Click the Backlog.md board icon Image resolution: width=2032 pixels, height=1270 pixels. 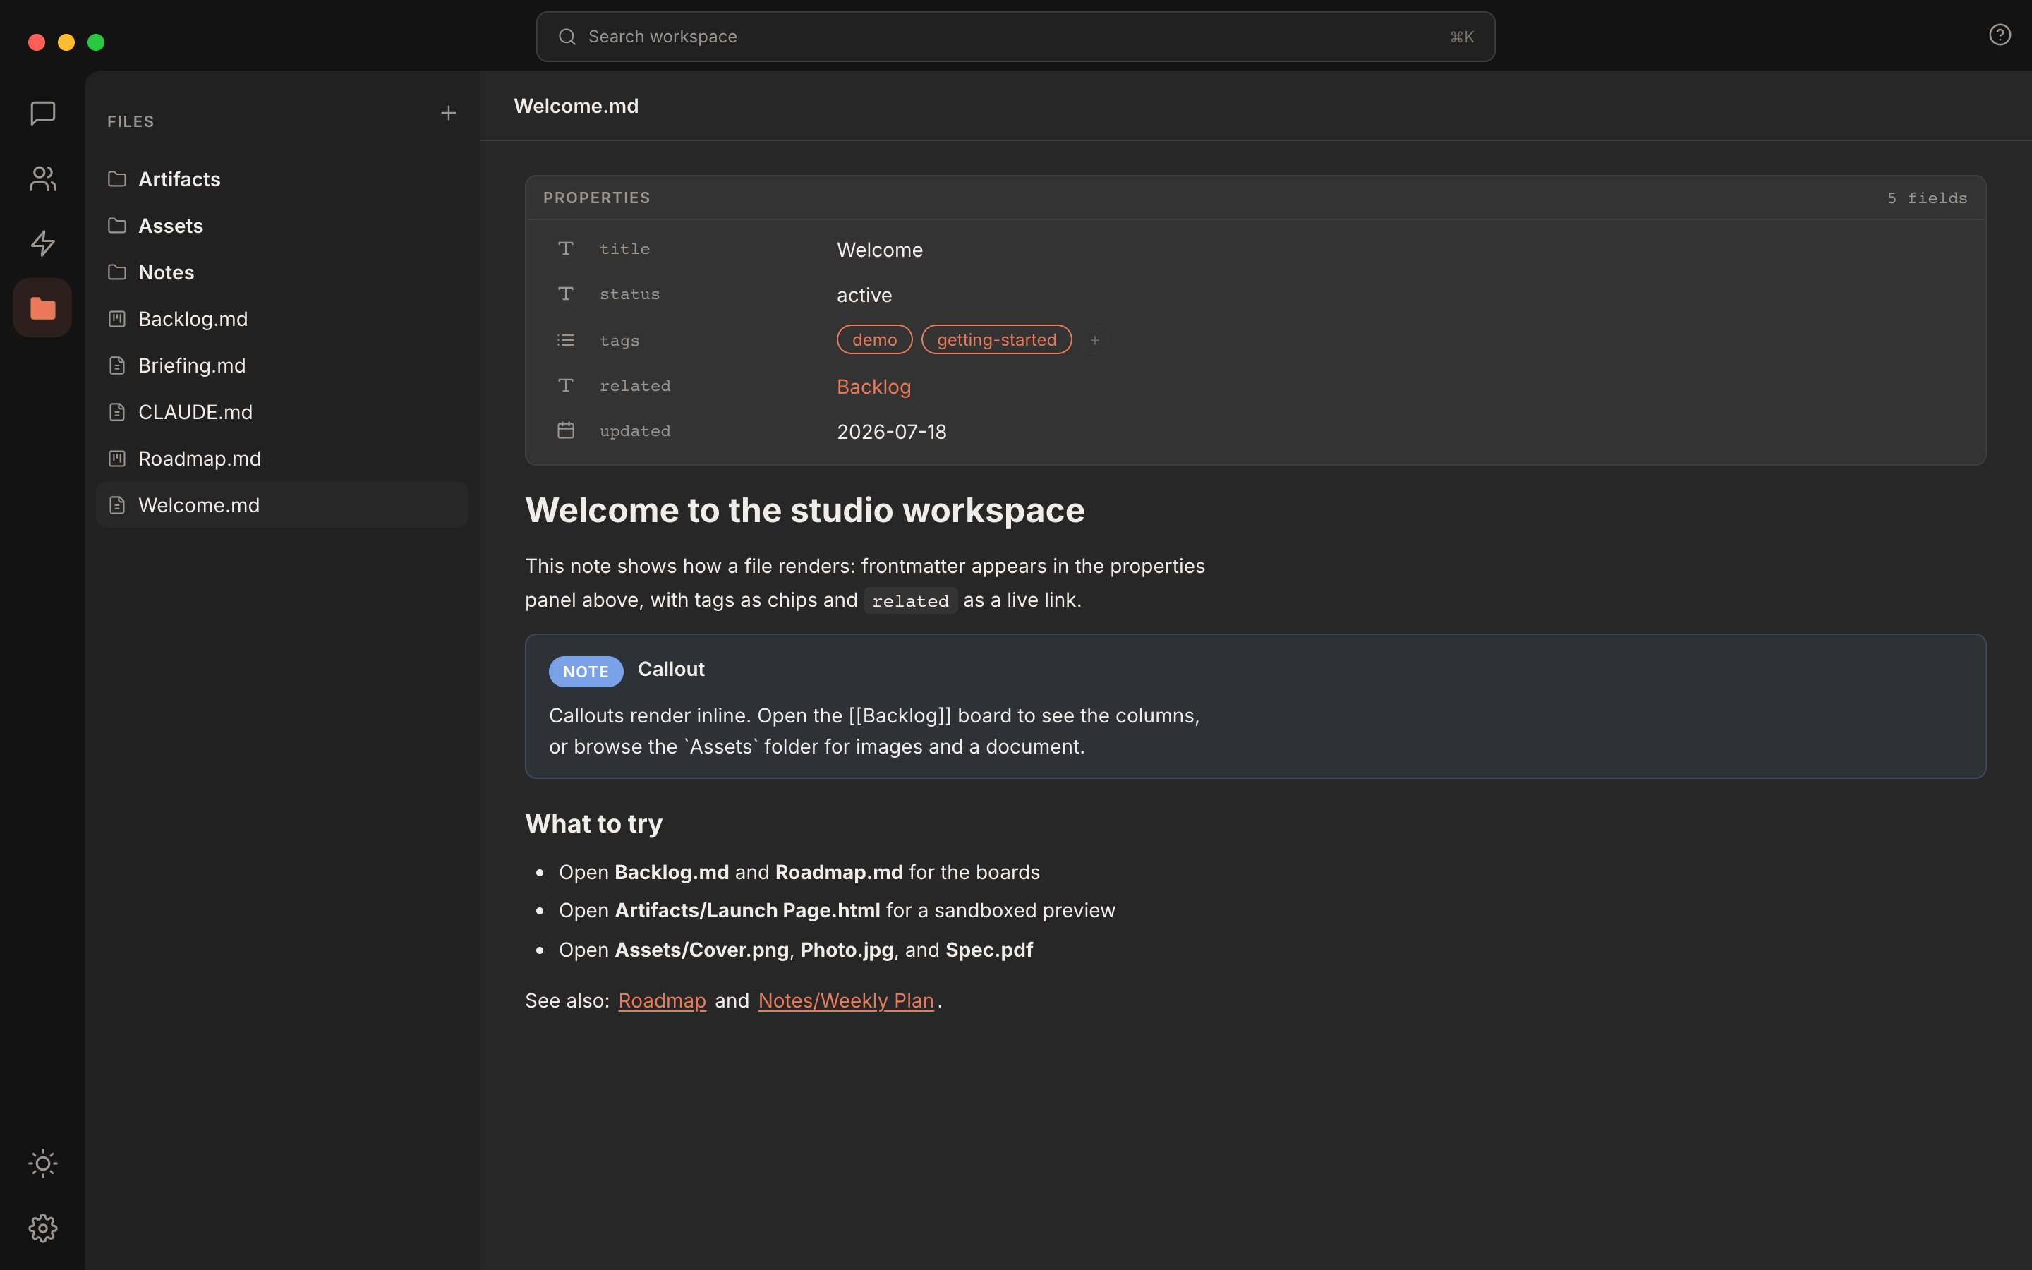coord(118,319)
